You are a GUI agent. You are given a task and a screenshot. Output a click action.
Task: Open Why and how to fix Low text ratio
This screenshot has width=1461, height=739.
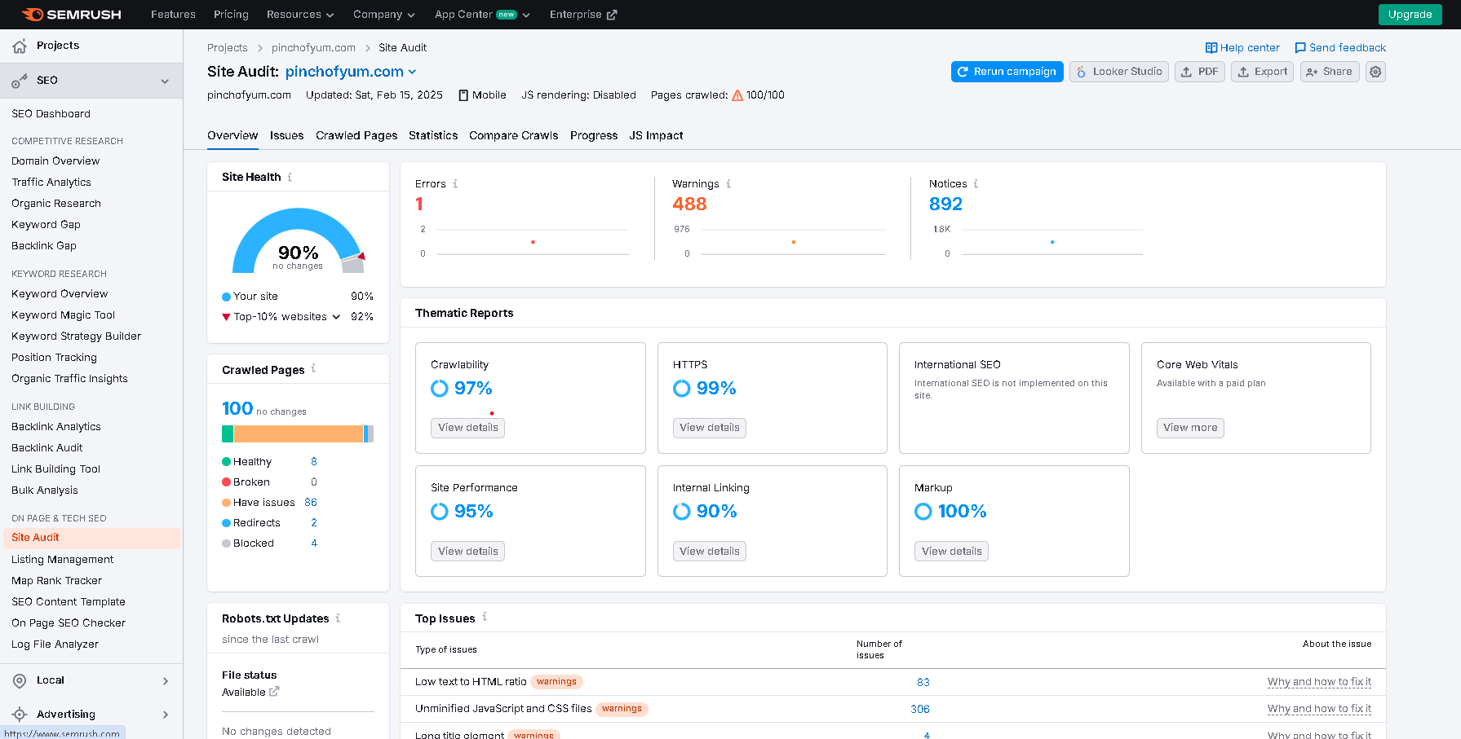click(x=1319, y=682)
